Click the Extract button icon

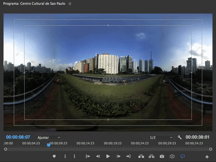[151, 156]
